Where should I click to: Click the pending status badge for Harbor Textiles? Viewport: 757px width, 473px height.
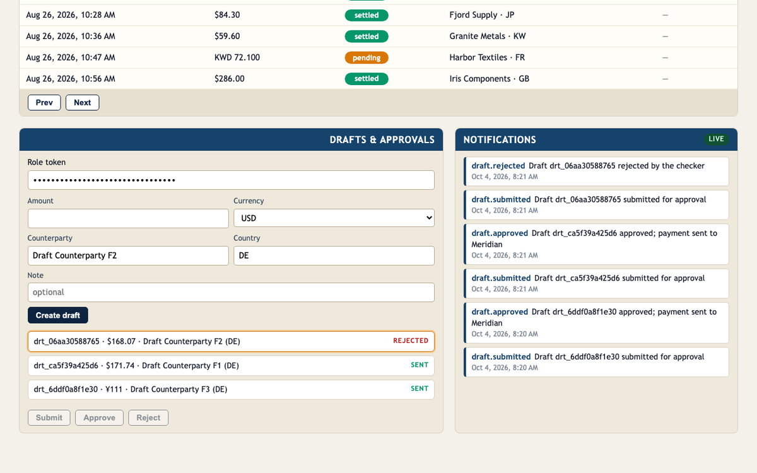(367, 57)
